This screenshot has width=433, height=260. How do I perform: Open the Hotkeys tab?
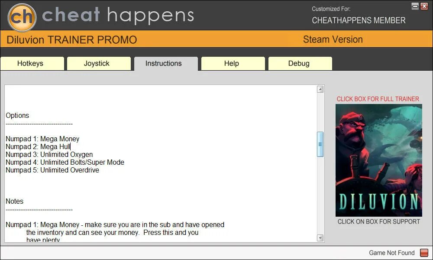[32, 64]
